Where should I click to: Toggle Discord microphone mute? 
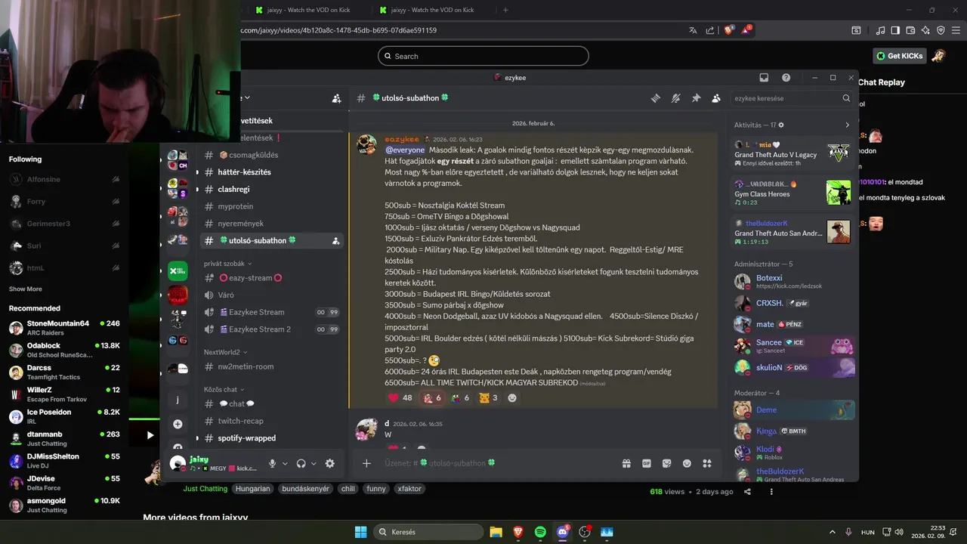tap(272, 463)
